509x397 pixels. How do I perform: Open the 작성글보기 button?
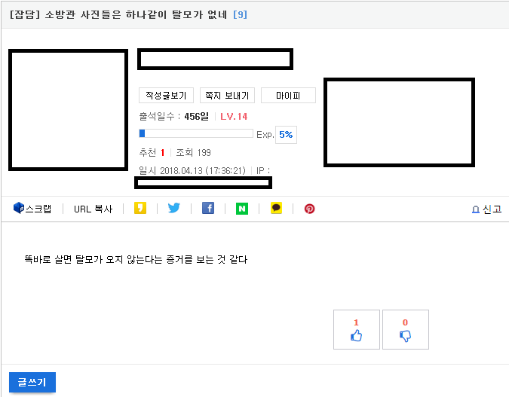click(x=166, y=96)
